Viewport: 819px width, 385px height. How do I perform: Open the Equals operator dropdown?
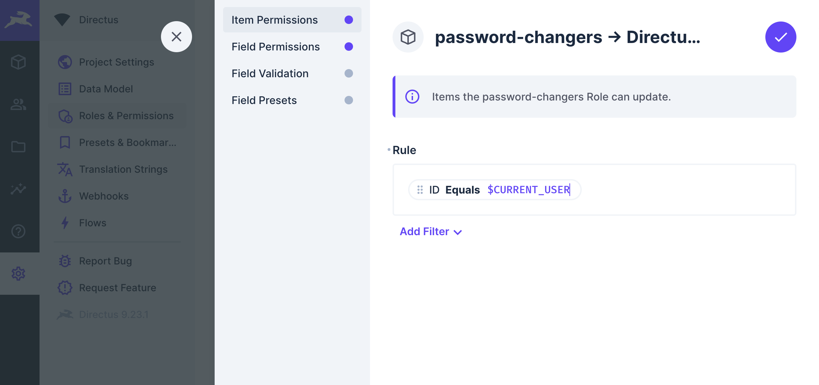point(463,190)
